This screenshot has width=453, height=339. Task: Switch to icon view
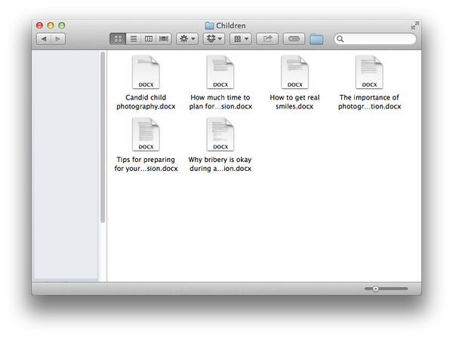coord(118,38)
